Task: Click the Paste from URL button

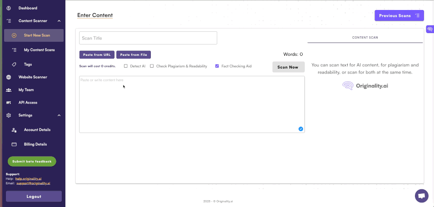Action: pos(97,55)
